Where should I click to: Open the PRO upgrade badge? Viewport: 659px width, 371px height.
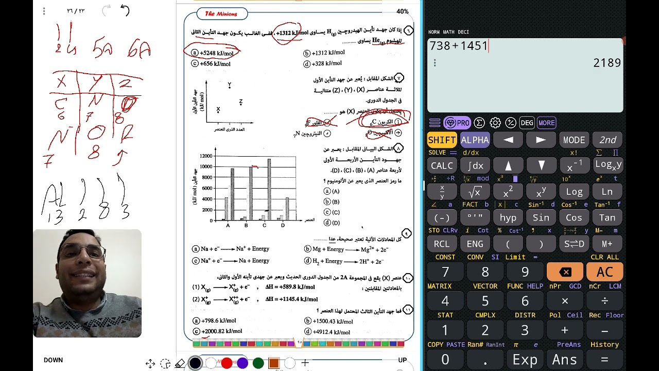tap(458, 123)
